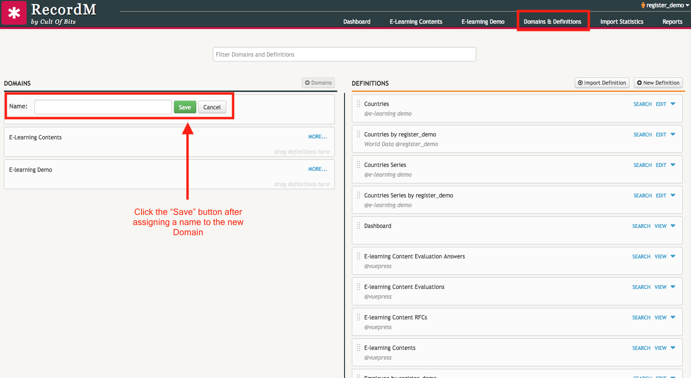The height and width of the screenshot is (378, 691).
Task: Cancel the new domain creation
Action: point(212,107)
